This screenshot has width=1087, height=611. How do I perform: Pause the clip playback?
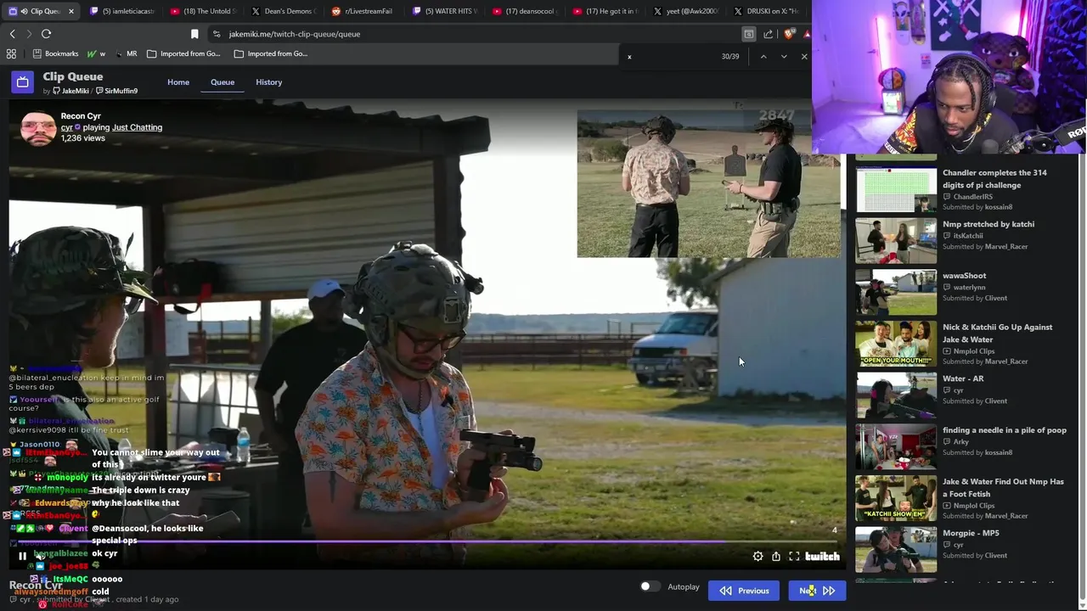click(22, 557)
